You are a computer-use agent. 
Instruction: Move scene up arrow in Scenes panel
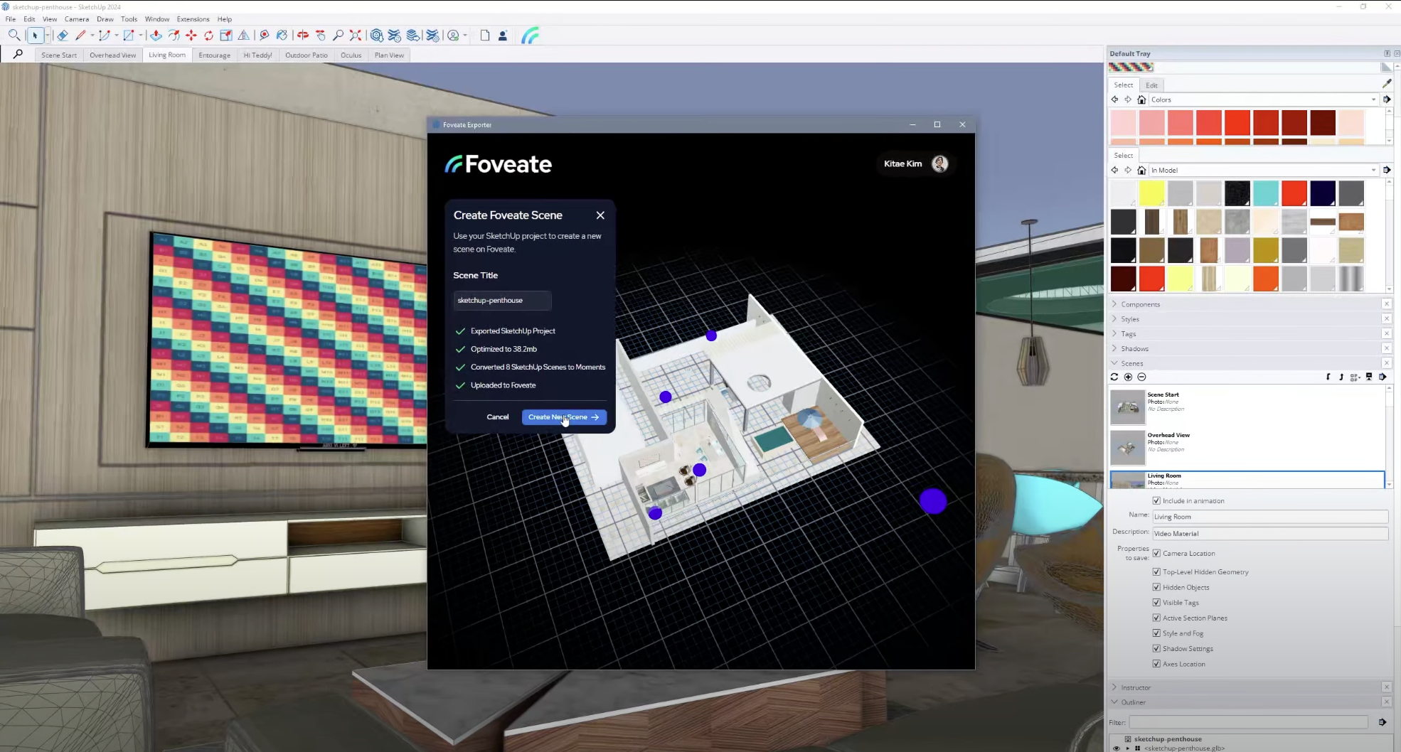(x=1341, y=377)
